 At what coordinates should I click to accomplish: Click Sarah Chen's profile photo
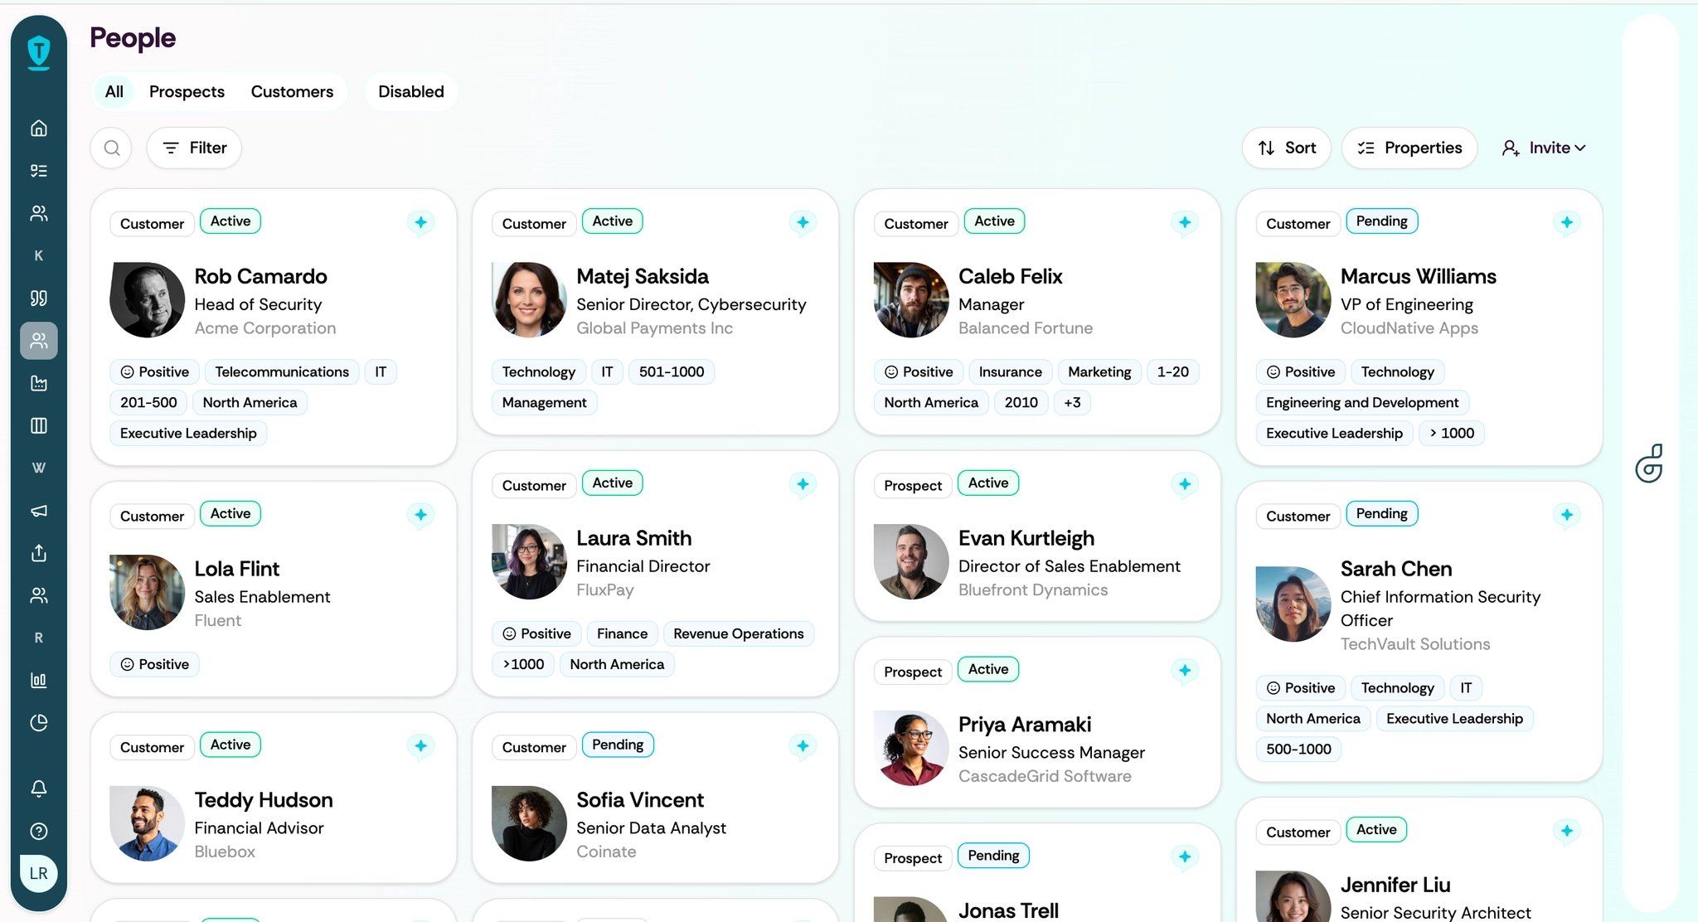(x=1293, y=604)
